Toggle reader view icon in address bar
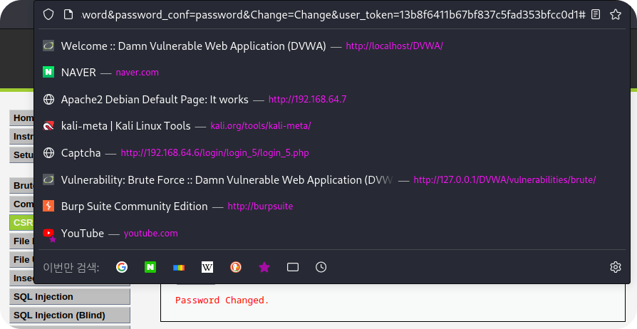 (x=596, y=15)
